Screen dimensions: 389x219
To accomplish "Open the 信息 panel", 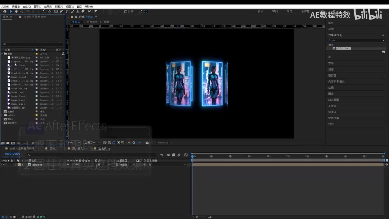I will pos(331,23).
